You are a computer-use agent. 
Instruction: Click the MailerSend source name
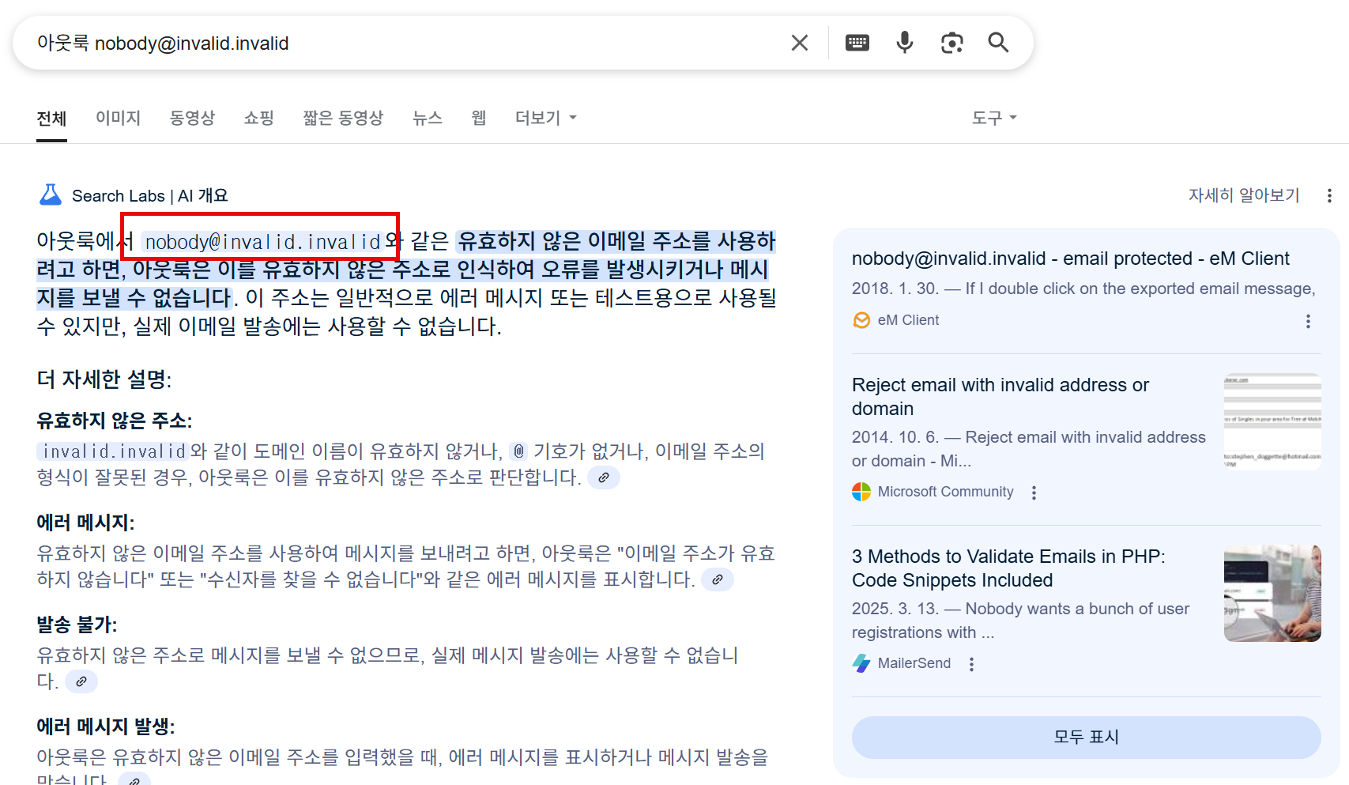(914, 663)
